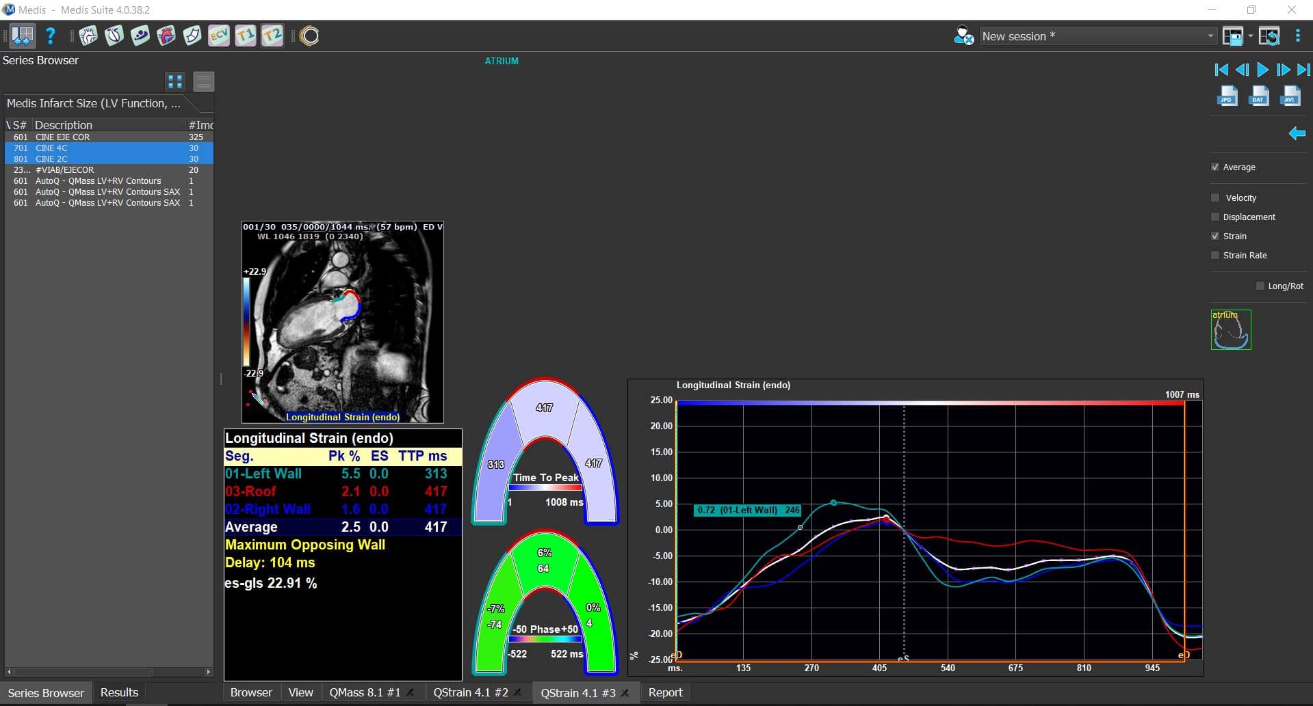
Task: Switch the Series Browser to list view
Action: 203,81
